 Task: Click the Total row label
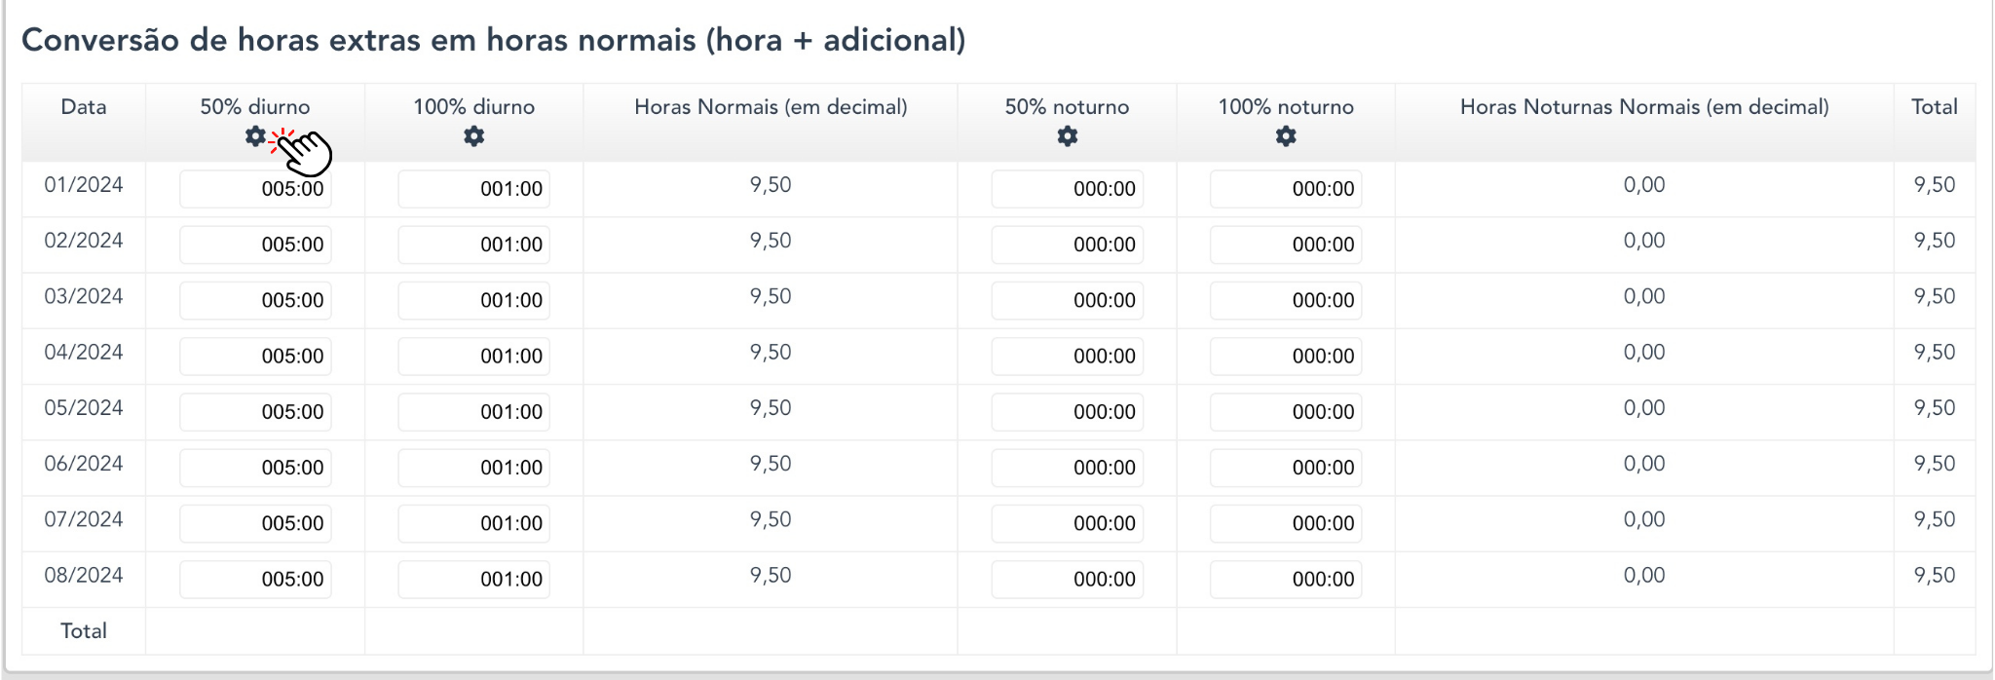pos(84,631)
